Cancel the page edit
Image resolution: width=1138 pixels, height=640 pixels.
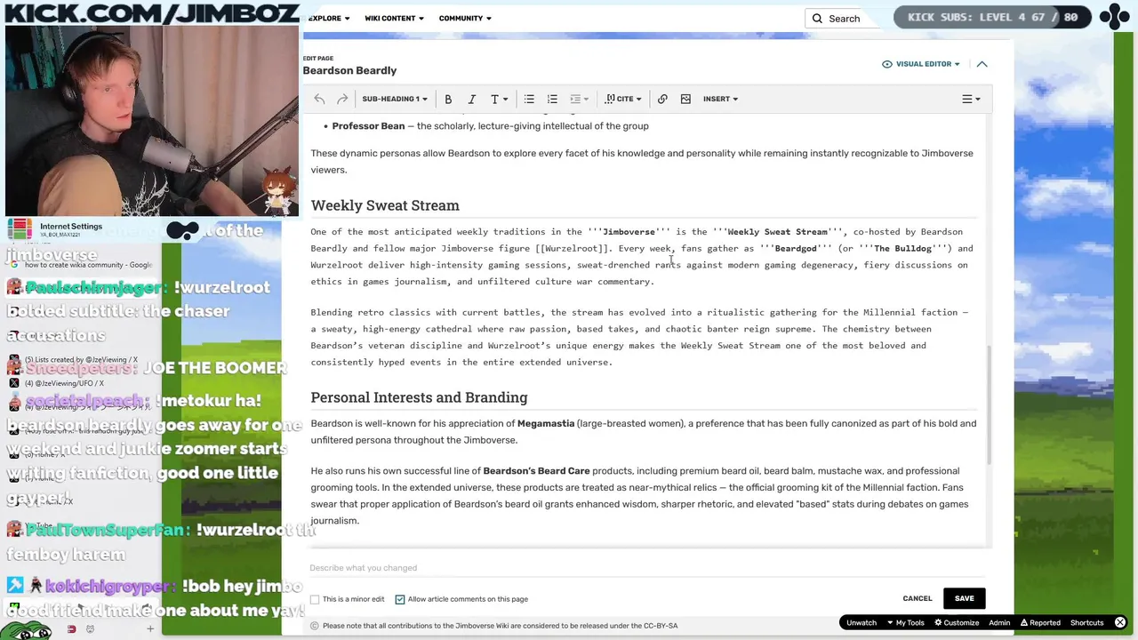click(918, 598)
